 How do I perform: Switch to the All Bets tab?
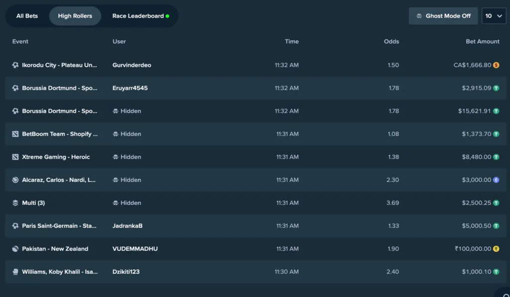[x=27, y=16]
